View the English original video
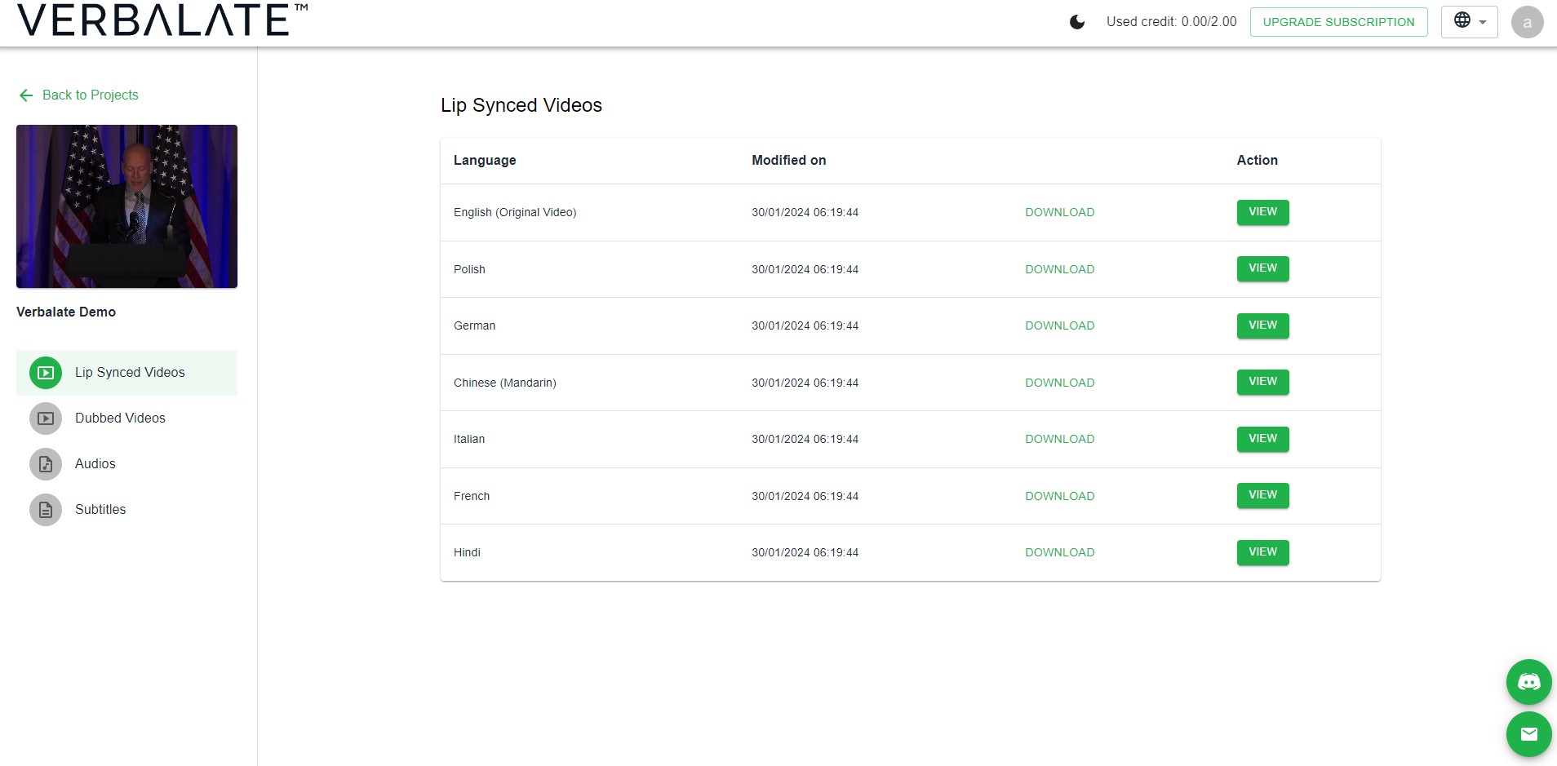This screenshot has width=1557, height=766. tap(1262, 212)
